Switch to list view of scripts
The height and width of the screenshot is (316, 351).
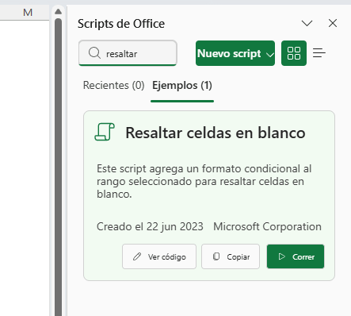point(319,53)
